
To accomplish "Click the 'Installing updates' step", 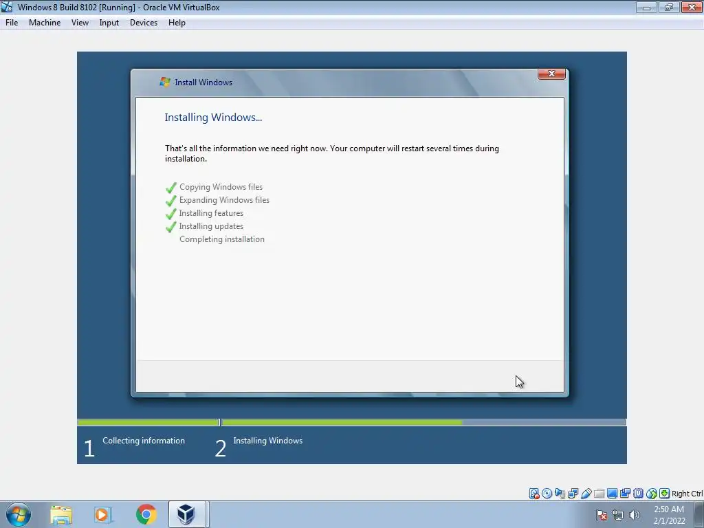I will coord(212,225).
